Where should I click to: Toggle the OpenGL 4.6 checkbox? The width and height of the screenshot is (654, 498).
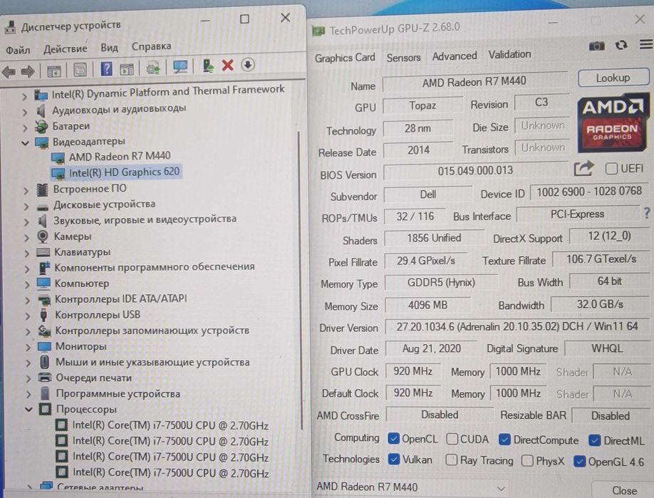coord(579,461)
